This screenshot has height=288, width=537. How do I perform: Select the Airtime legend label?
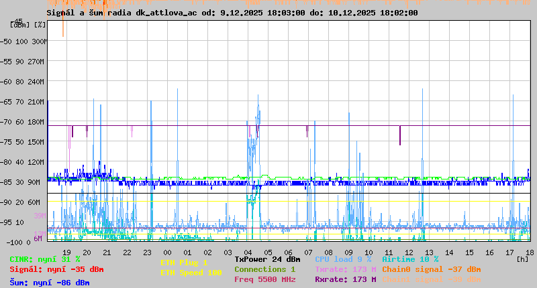410,259
